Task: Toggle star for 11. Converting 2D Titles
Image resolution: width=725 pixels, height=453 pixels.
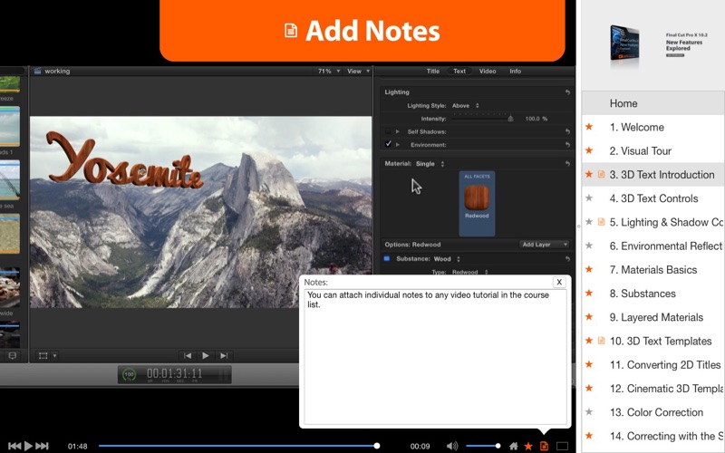Action: coord(589,364)
